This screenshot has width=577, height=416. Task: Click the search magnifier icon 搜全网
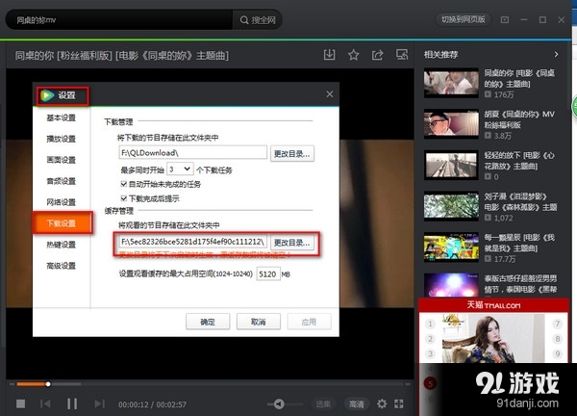pyautogui.click(x=244, y=20)
